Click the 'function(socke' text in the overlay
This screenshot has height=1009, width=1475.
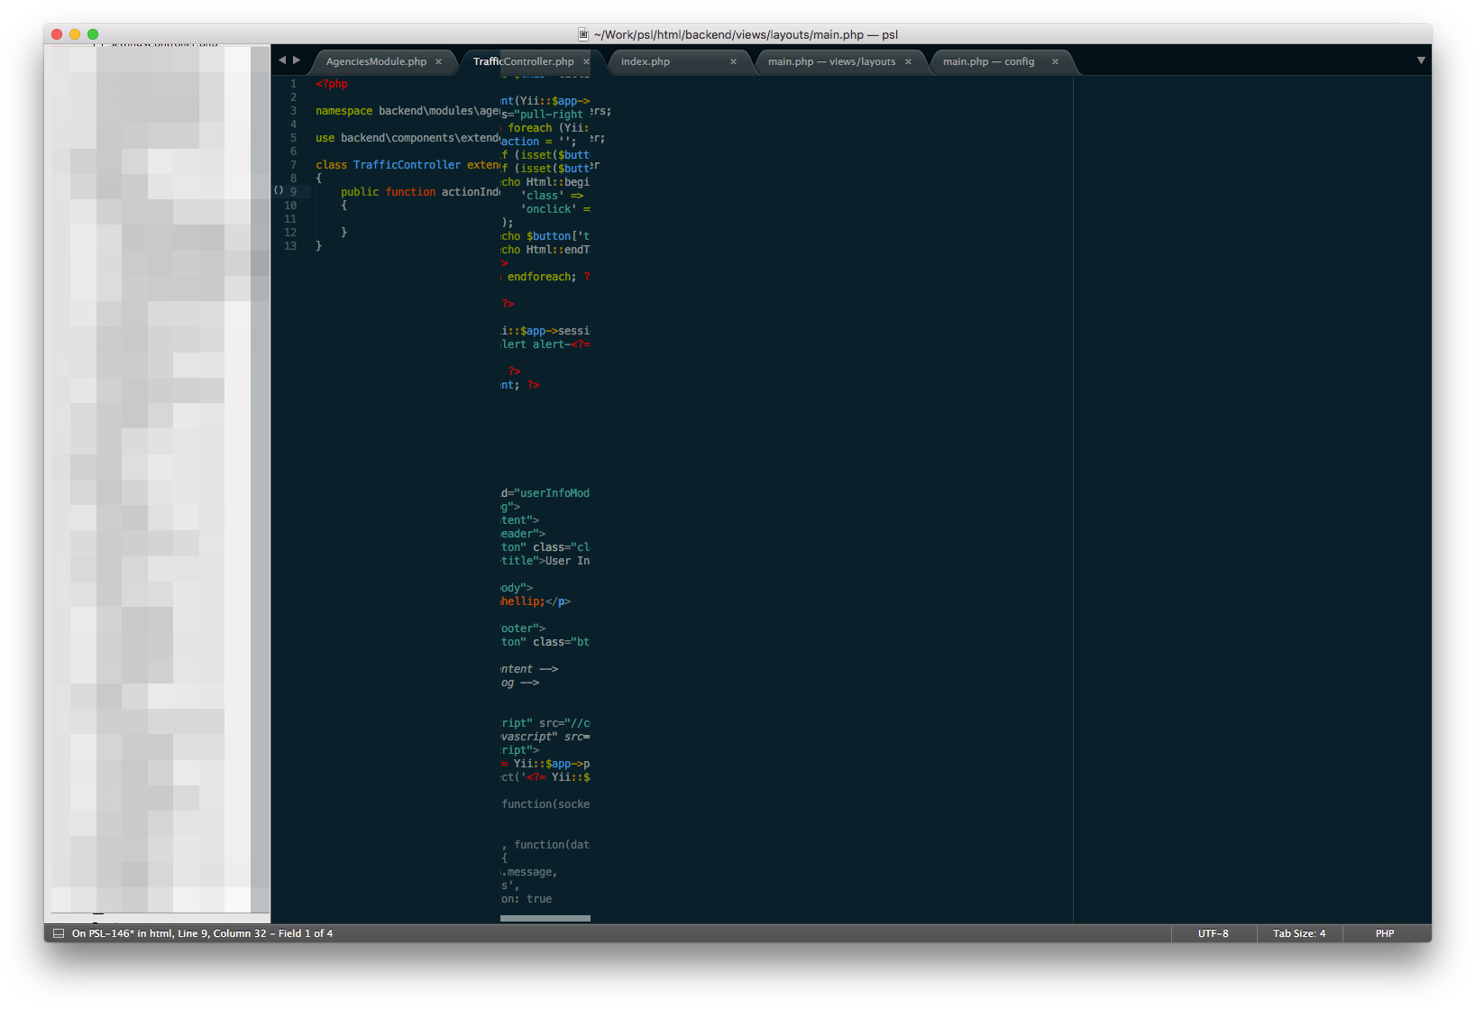(545, 804)
